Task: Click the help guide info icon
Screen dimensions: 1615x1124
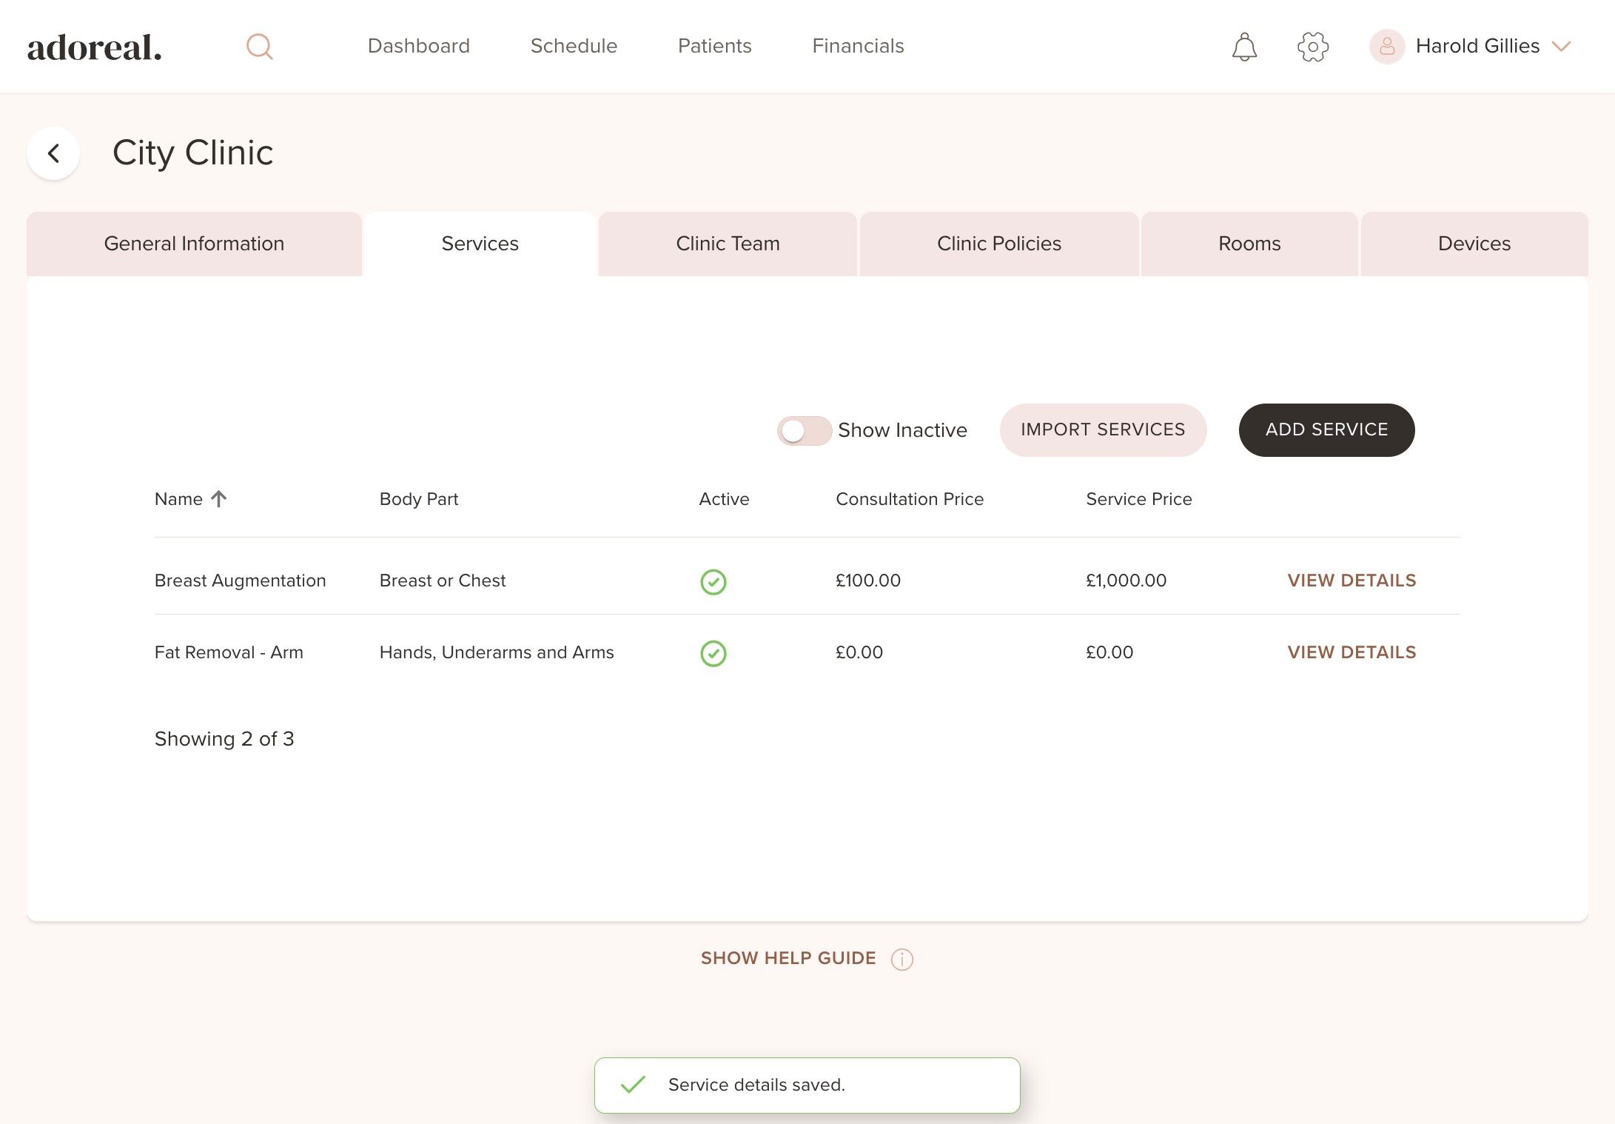Action: pos(901,959)
